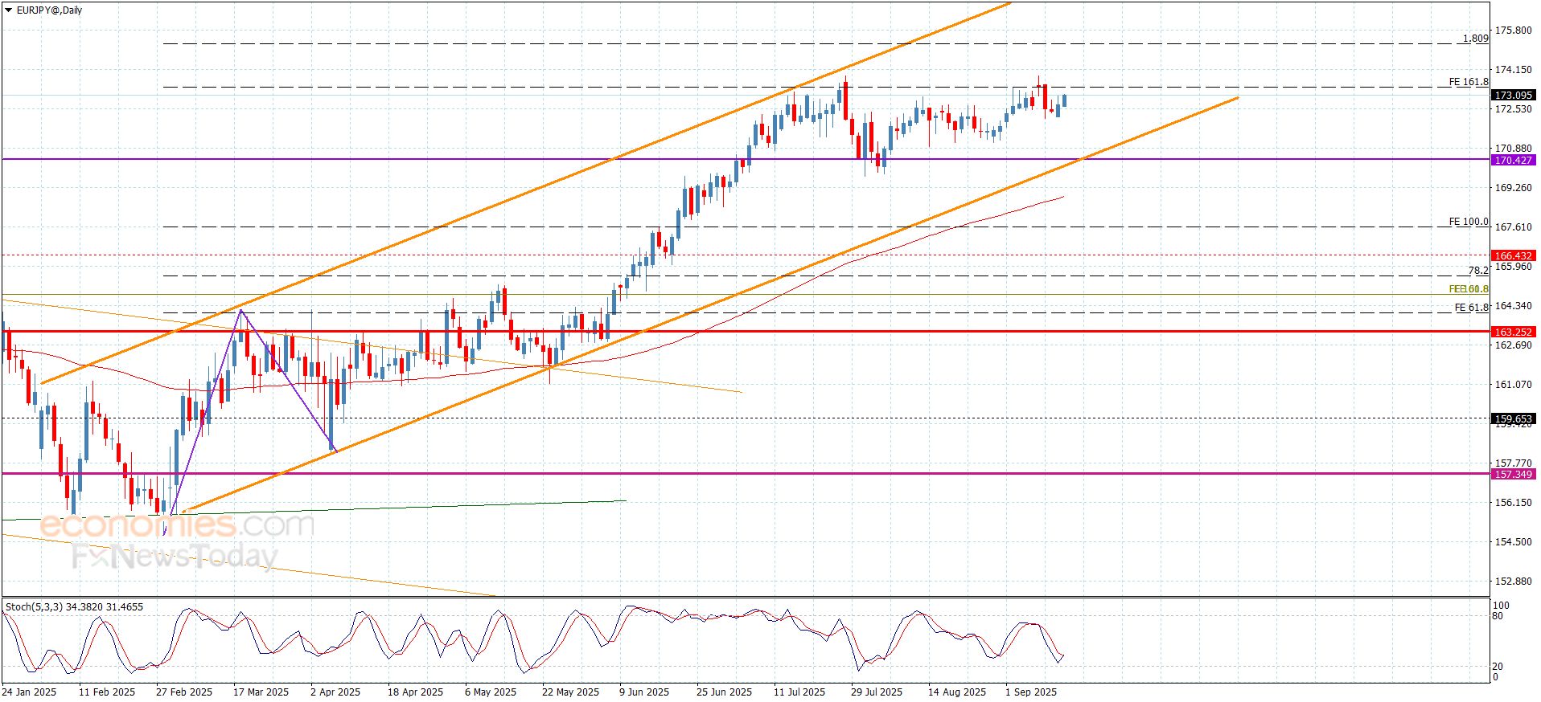Click the 154.500 price axis value
This screenshot has width=1541, height=702.
tap(1513, 541)
